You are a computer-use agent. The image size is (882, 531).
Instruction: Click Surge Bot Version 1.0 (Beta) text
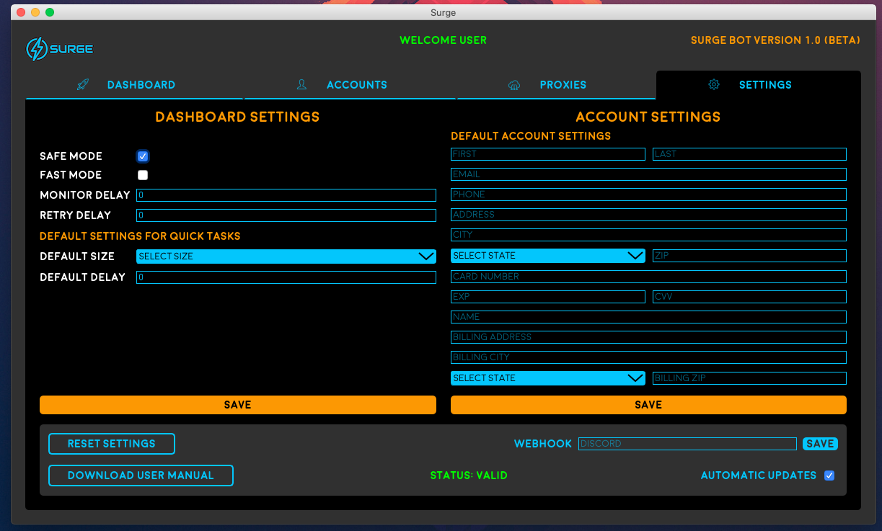[x=775, y=40]
